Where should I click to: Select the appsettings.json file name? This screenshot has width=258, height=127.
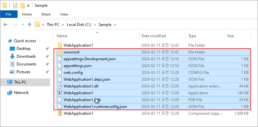78,66
